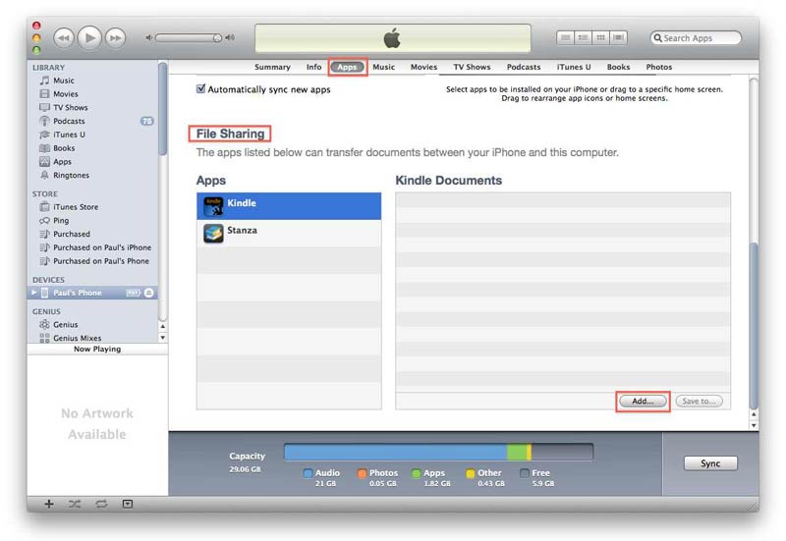Select Paul's Phone under Devices
This screenshot has height=541, width=786.
92,293
